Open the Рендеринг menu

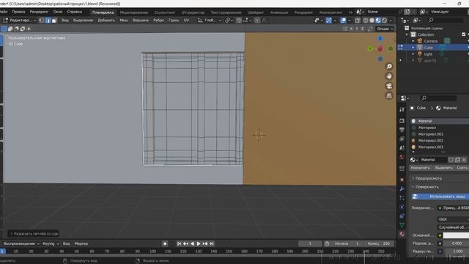click(x=39, y=12)
